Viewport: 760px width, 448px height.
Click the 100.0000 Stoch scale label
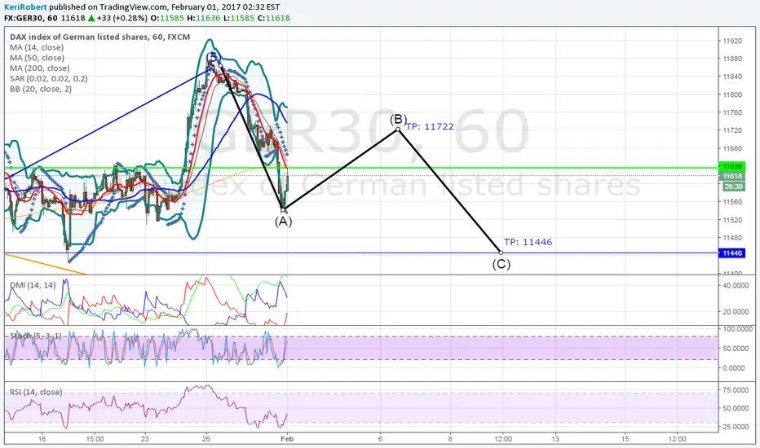[736, 329]
